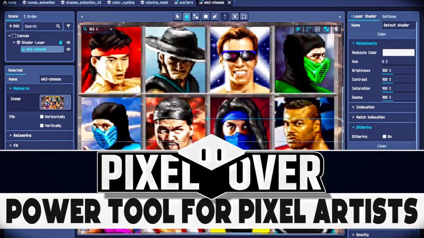The height and width of the screenshot is (238, 424).
Task: Select the Scene tab
Action: click(13, 17)
